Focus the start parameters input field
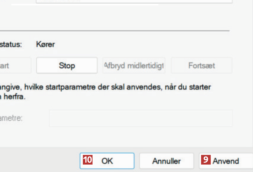 (141, 118)
